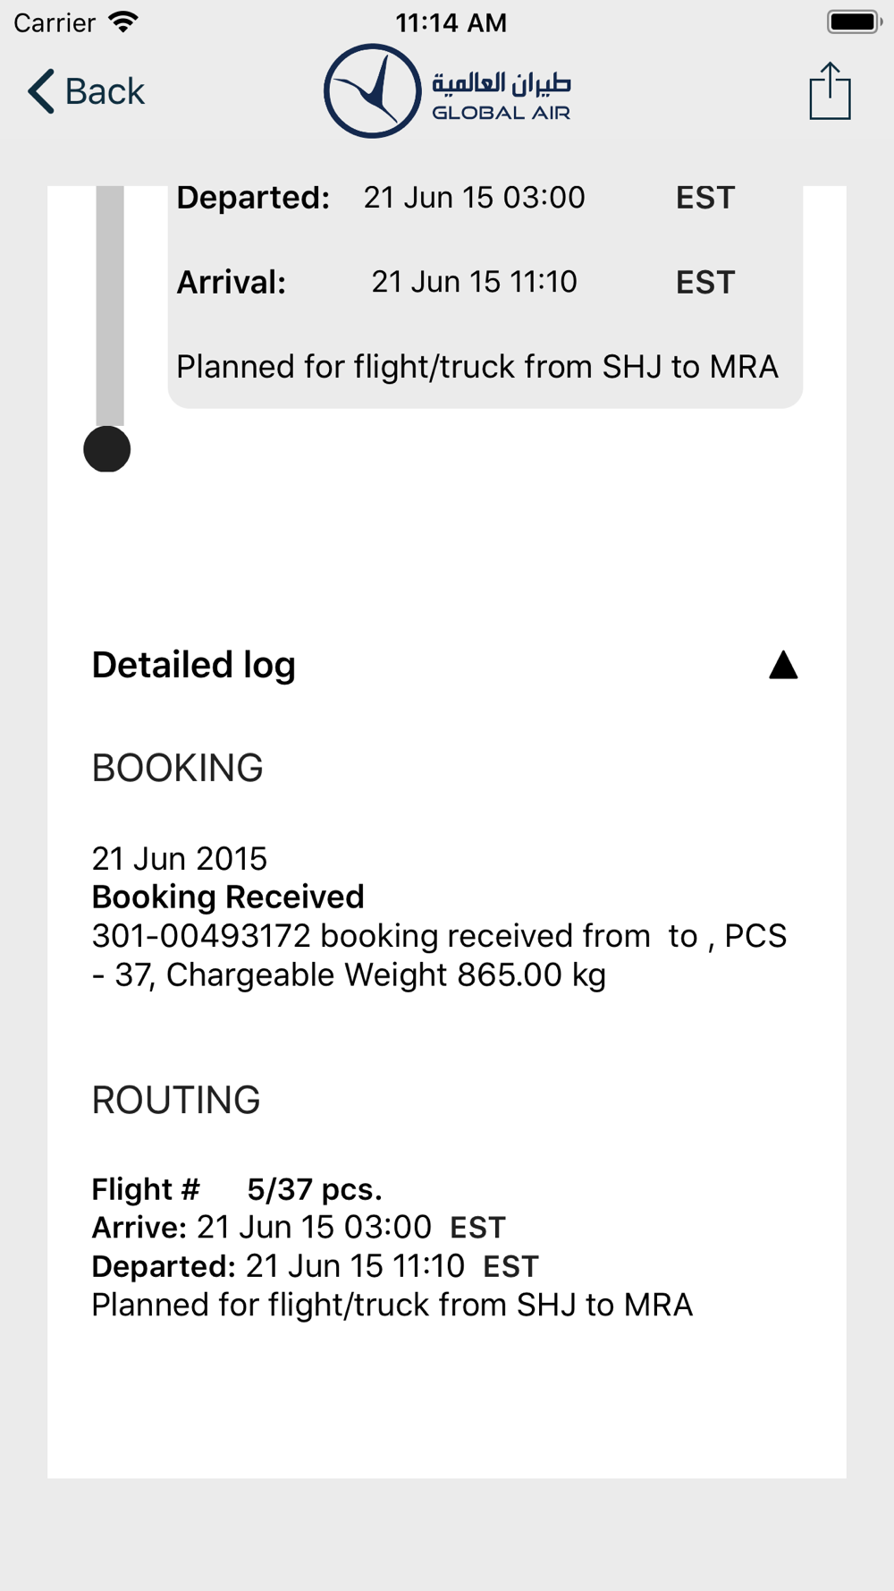Select the BOOKING section heading
Viewport: 894px width, 1591px height.
coord(178,768)
